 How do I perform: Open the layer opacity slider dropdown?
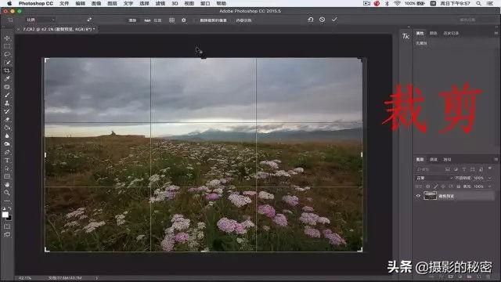[x=489, y=178]
